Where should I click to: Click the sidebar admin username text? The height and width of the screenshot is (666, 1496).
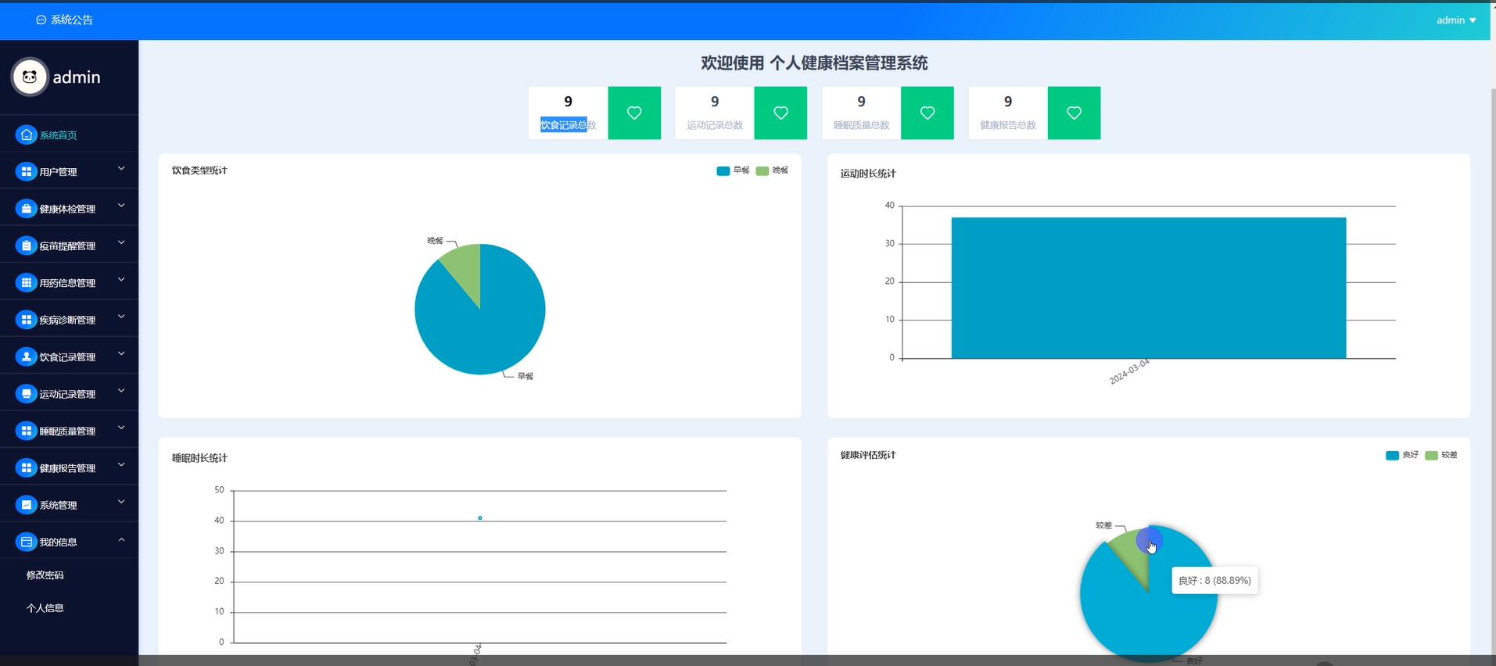coord(77,77)
